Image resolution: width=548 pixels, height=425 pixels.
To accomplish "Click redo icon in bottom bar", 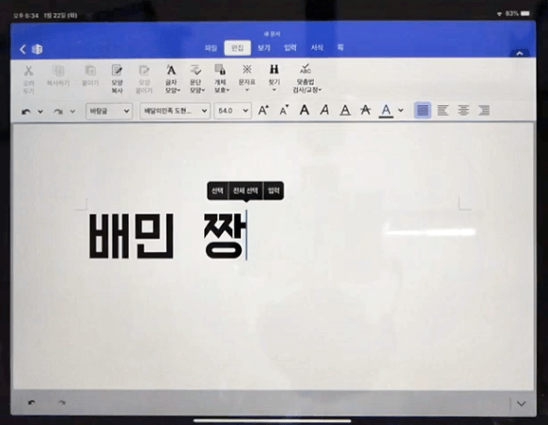I will (62, 403).
